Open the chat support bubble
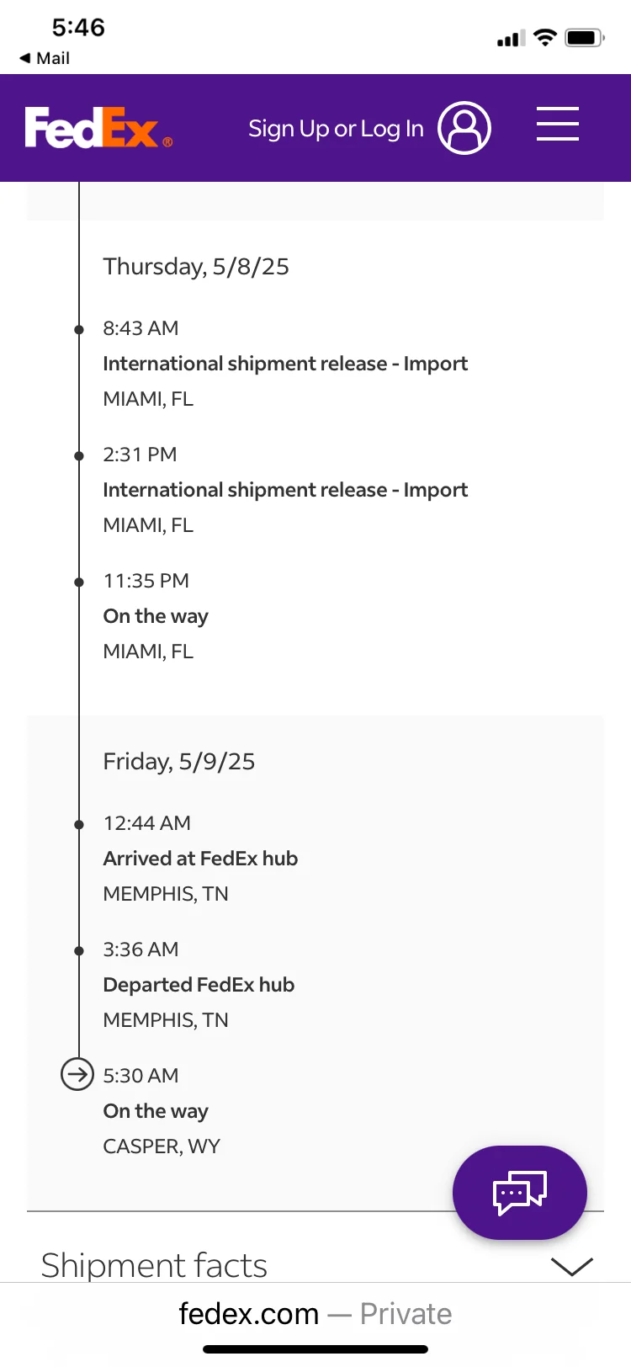 point(519,1192)
